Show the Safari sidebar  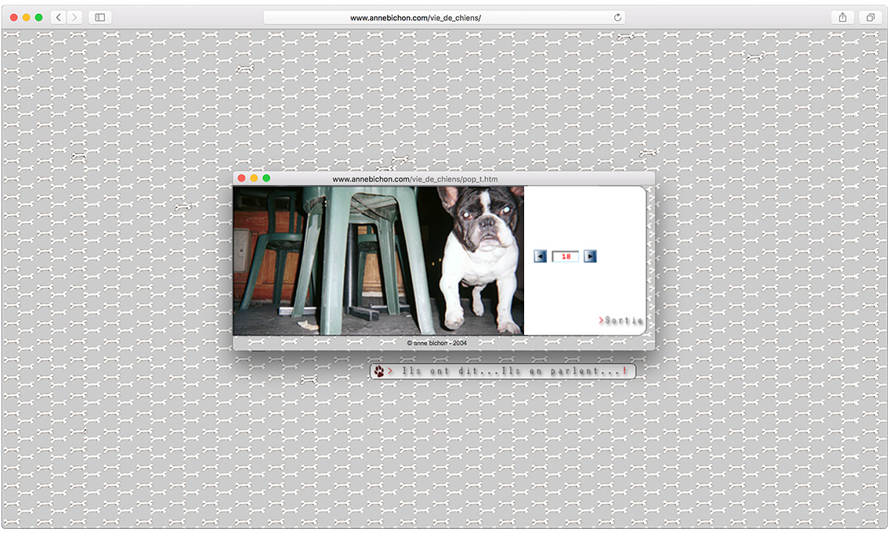point(99,17)
